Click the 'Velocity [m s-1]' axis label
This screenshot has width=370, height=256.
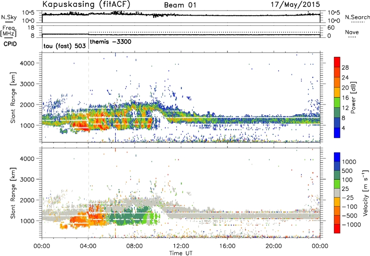[365, 193]
